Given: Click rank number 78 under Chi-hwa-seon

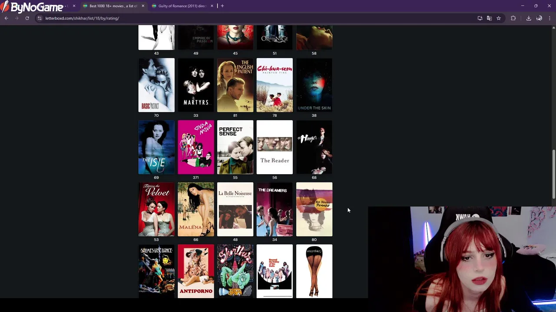Looking at the screenshot, I should coord(275,115).
